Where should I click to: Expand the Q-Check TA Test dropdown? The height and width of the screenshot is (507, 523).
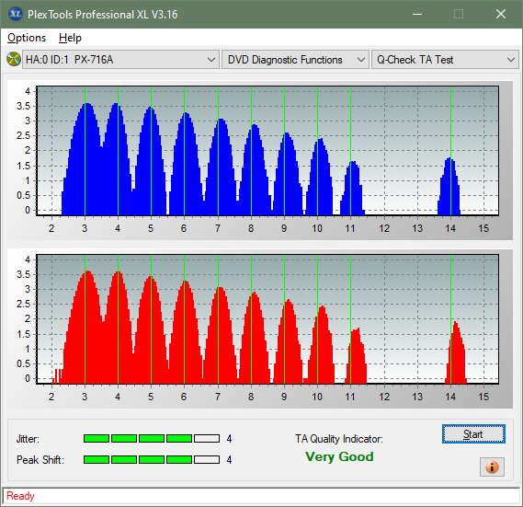[x=445, y=60]
